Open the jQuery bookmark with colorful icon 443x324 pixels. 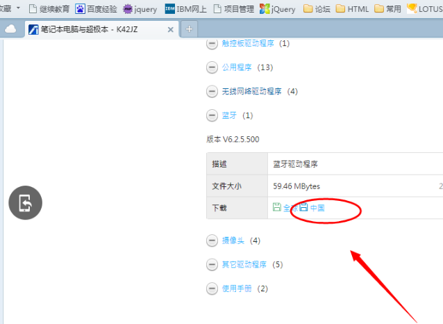(x=278, y=9)
